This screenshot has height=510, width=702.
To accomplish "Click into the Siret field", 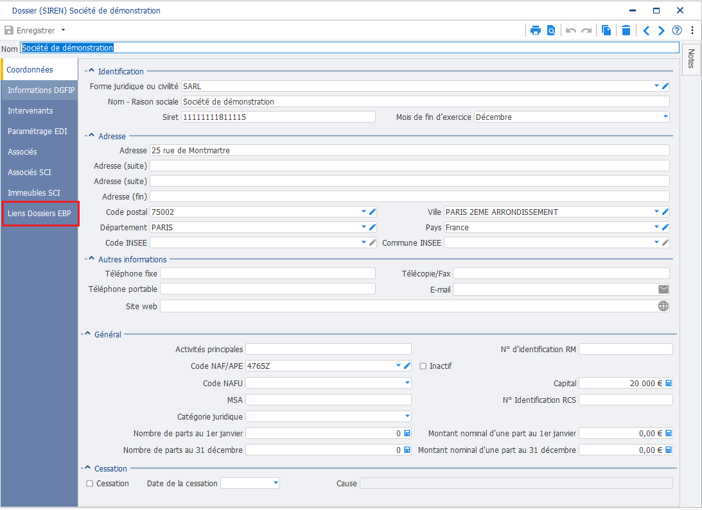I will tap(278, 117).
